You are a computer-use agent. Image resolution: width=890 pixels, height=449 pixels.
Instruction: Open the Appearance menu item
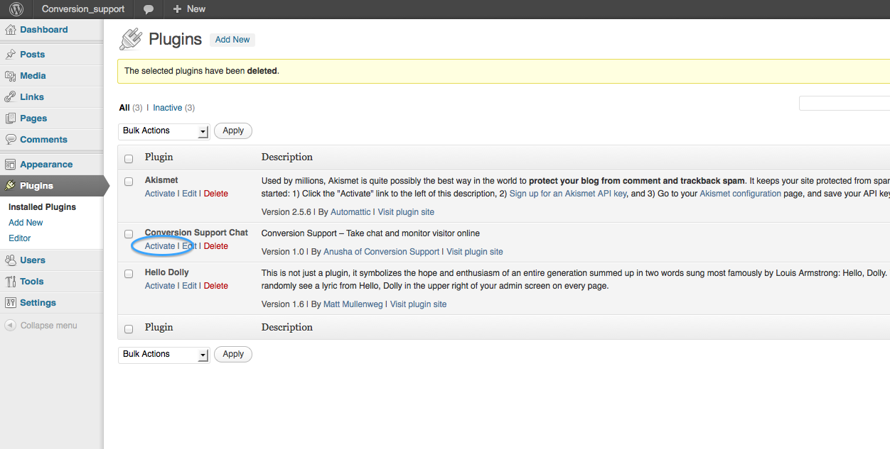click(x=46, y=165)
